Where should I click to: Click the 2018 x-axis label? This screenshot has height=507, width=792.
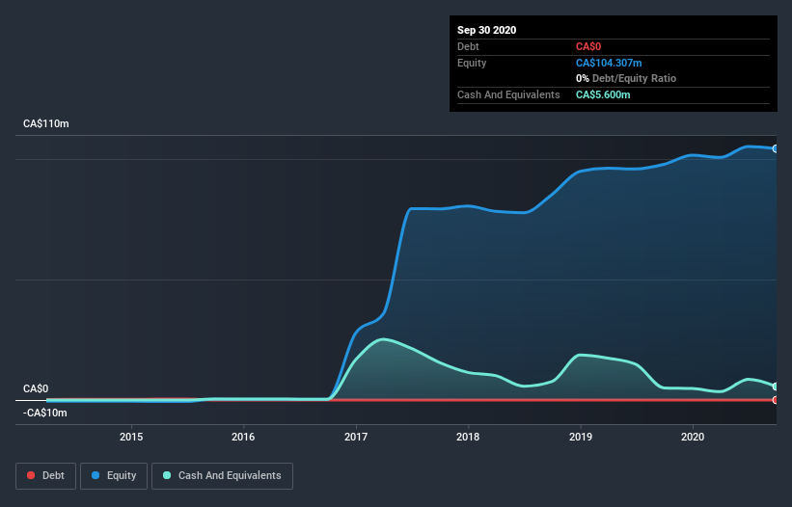pos(468,437)
